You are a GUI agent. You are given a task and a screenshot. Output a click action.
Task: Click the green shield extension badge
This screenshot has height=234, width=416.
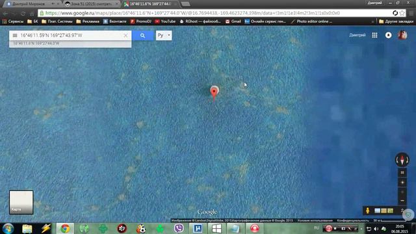point(408,215)
